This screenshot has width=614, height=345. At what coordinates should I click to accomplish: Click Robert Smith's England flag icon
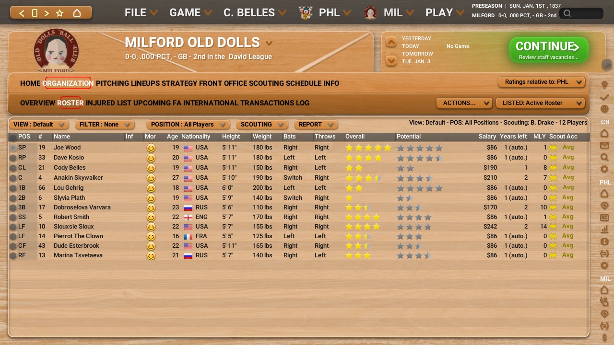point(188,217)
